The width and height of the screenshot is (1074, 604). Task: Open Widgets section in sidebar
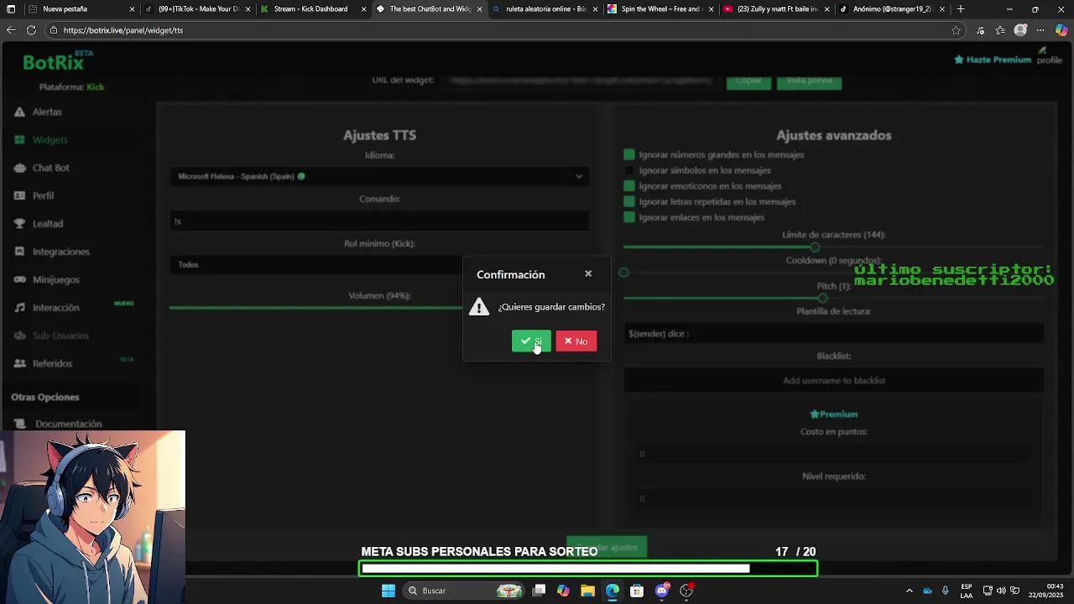50,139
